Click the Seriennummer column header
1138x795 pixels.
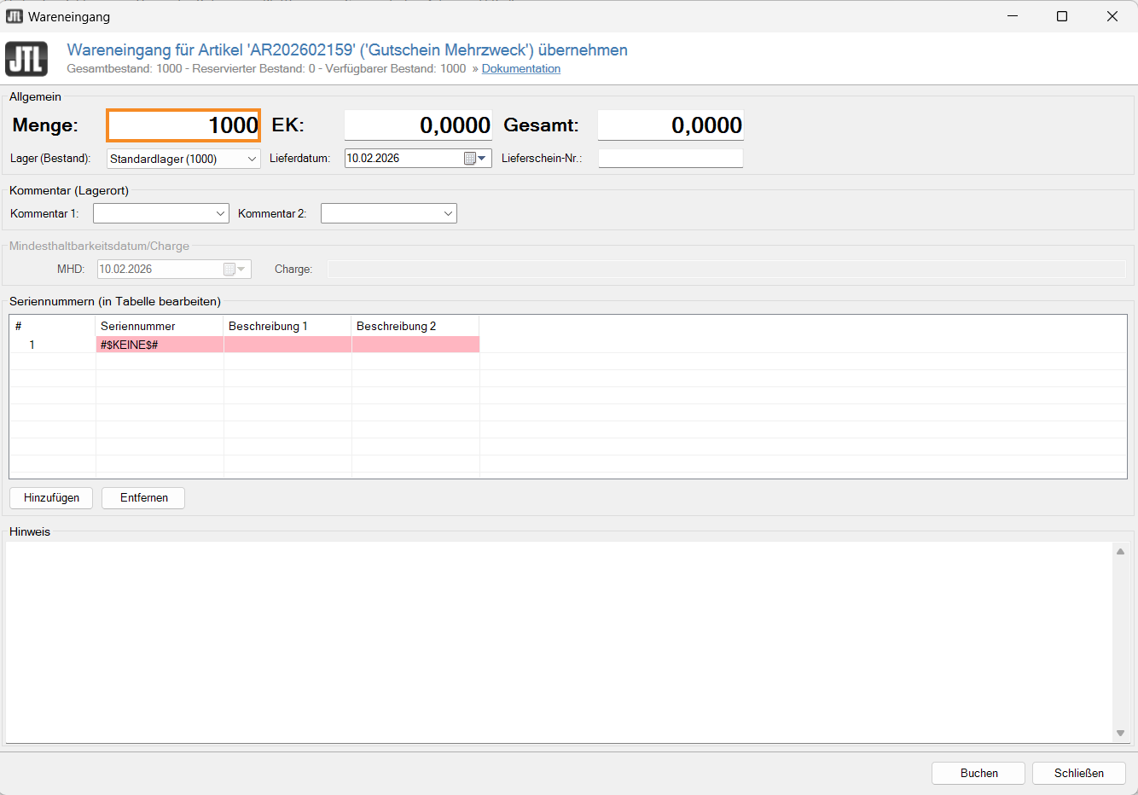click(x=159, y=326)
